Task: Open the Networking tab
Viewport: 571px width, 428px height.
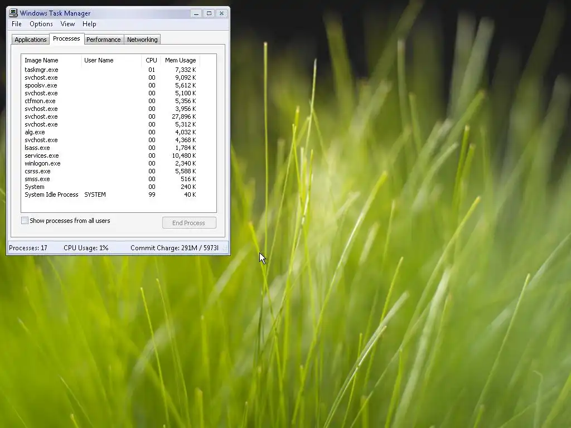Action: pyautogui.click(x=142, y=40)
